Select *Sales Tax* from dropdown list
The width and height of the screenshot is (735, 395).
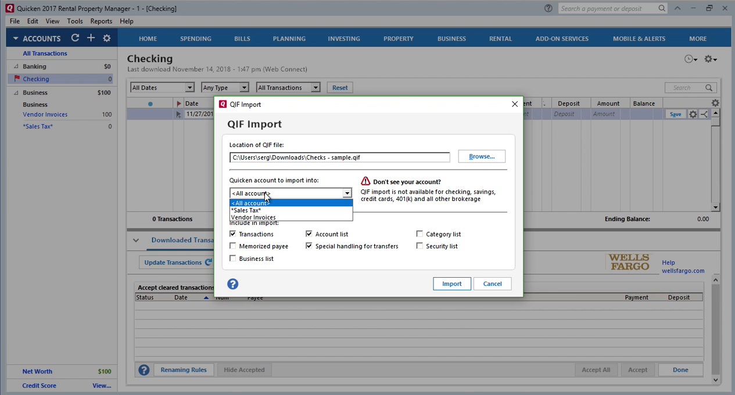pyautogui.click(x=291, y=210)
